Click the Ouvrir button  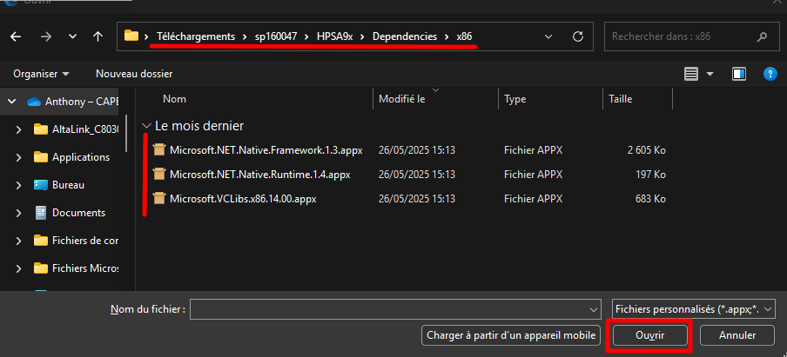pyautogui.click(x=650, y=335)
